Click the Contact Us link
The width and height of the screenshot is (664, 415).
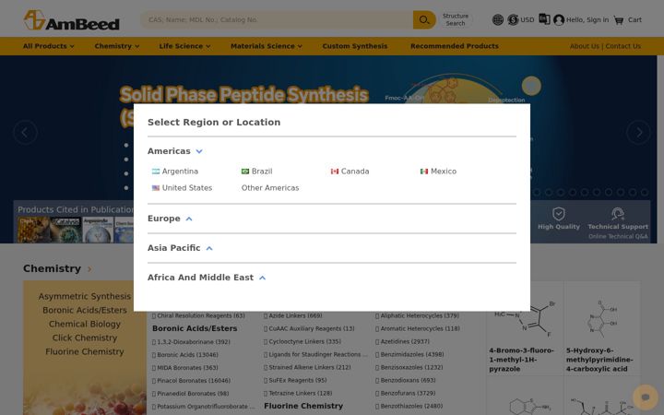pyautogui.click(x=622, y=46)
